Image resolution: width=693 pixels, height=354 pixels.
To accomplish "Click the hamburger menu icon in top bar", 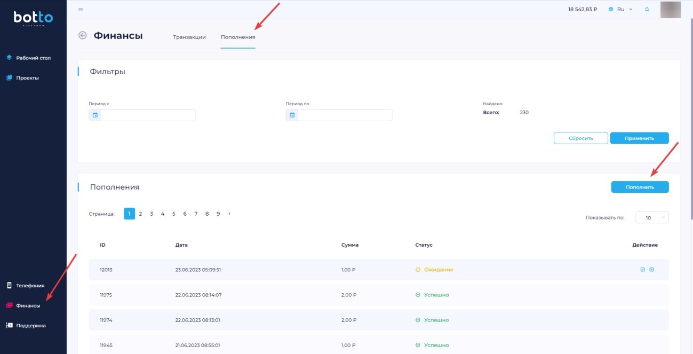I will coord(81,10).
